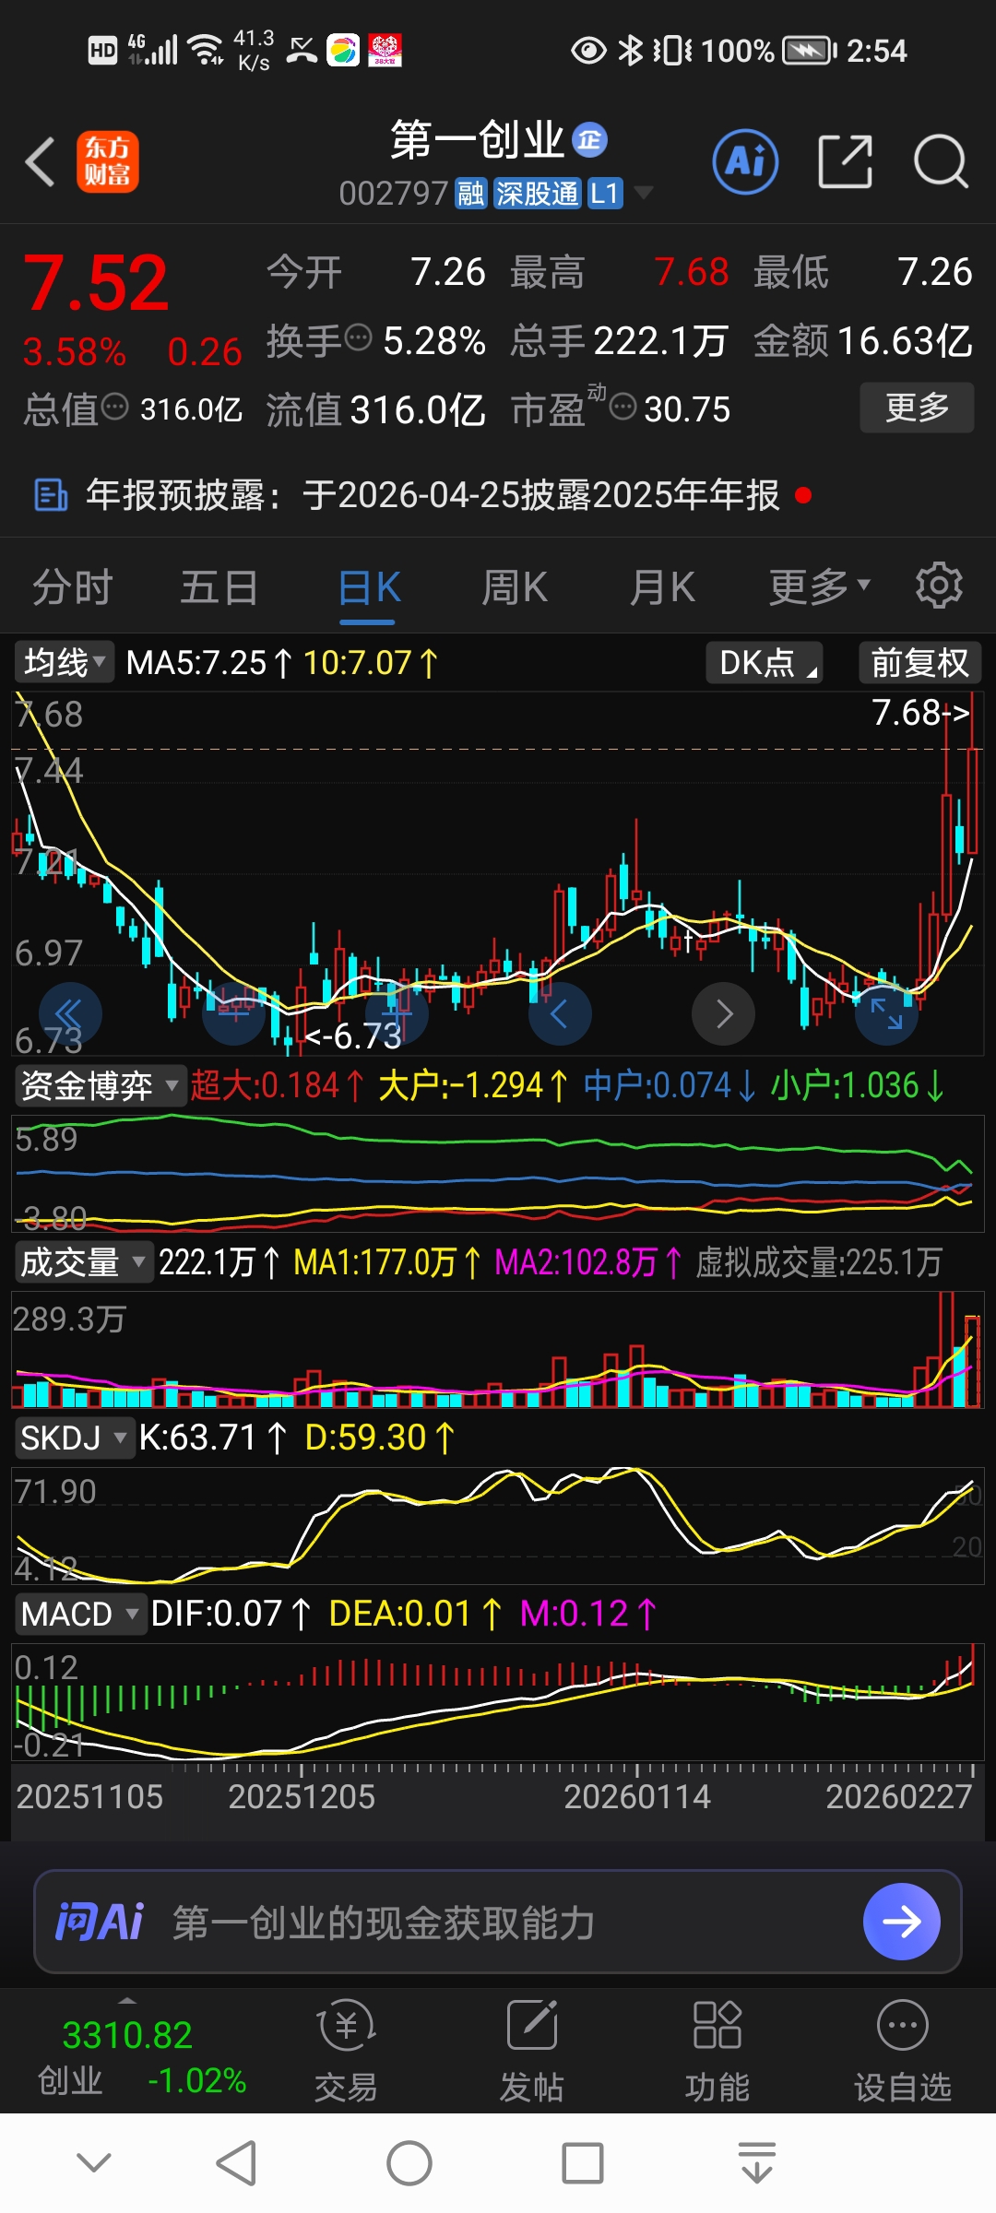
Task: Tap info icon beside 市盈
Action: coord(623,407)
